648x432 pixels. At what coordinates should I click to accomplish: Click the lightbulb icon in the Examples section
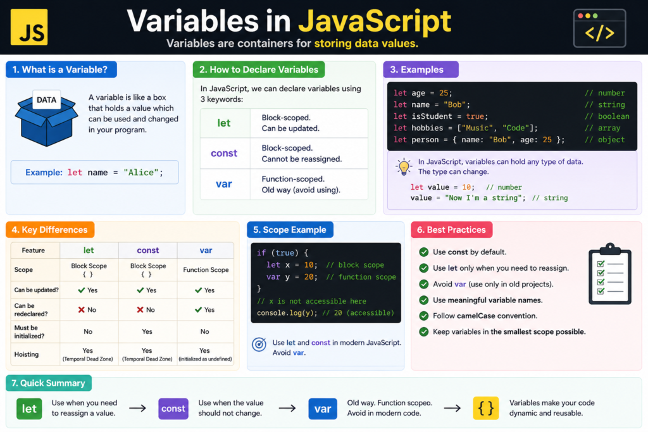404,166
